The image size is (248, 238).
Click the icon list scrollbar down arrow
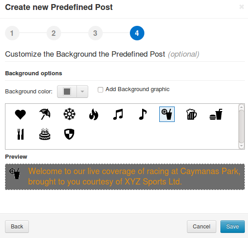pyautogui.click(x=241, y=146)
